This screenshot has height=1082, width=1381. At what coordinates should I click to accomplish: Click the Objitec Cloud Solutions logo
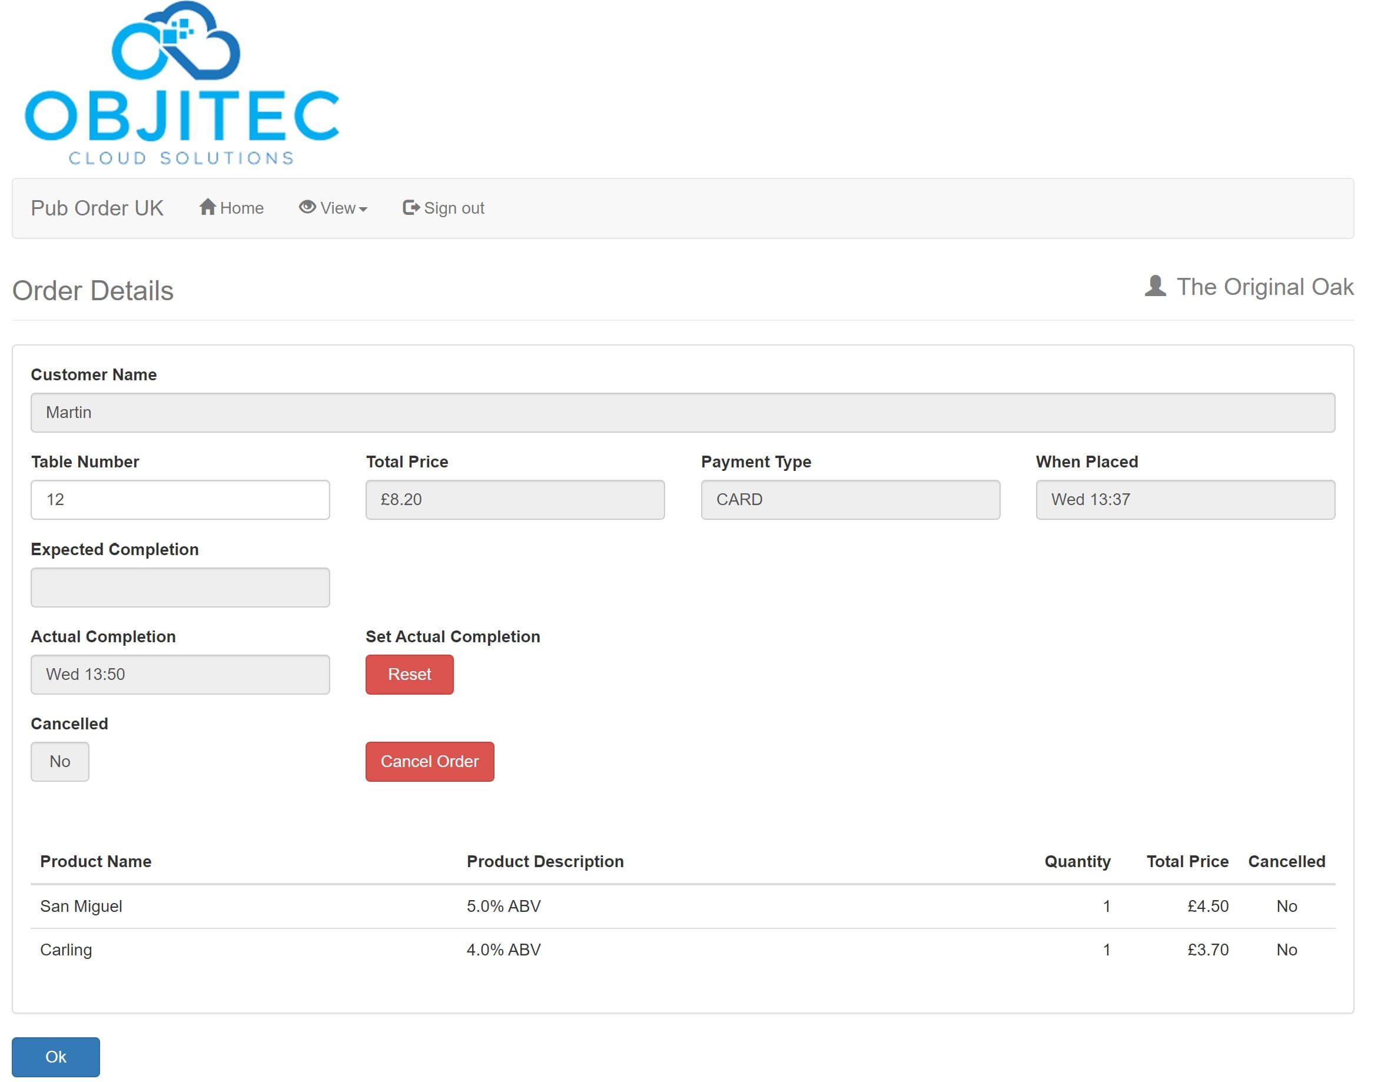point(182,84)
